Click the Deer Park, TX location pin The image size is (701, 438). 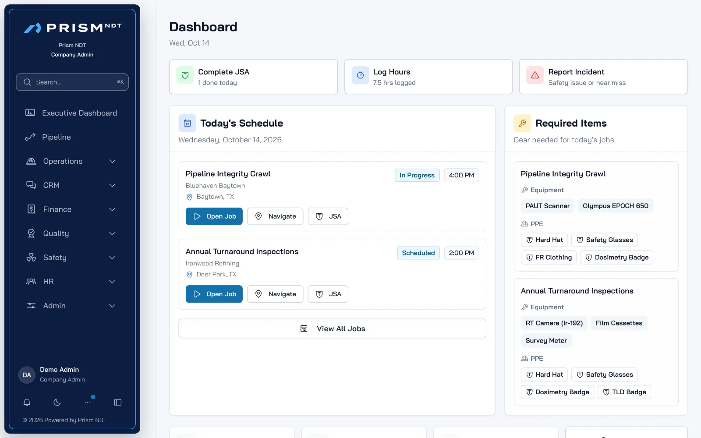pos(190,275)
